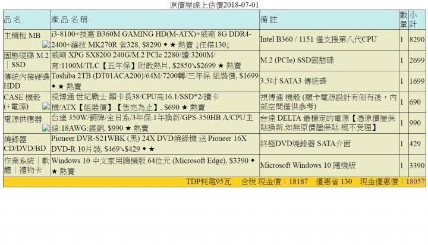The image size is (428, 245).
Task: Click the TDP耗電95瓦 summary text
Action: tap(209, 181)
